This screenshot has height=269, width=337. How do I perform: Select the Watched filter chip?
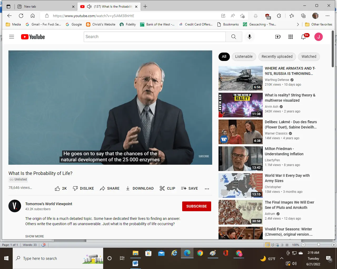[309, 56]
